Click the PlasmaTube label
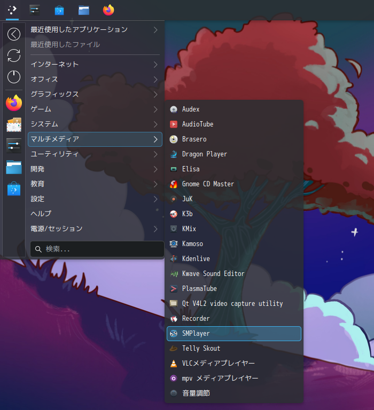The width and height of the screenshot is (374, 410). coord(199,289)
